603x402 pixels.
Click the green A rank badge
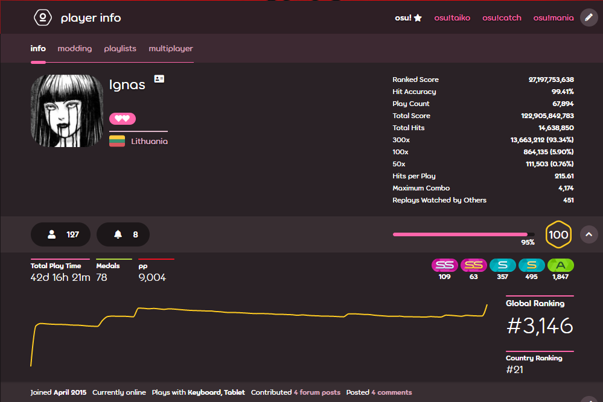coord(560,265)
